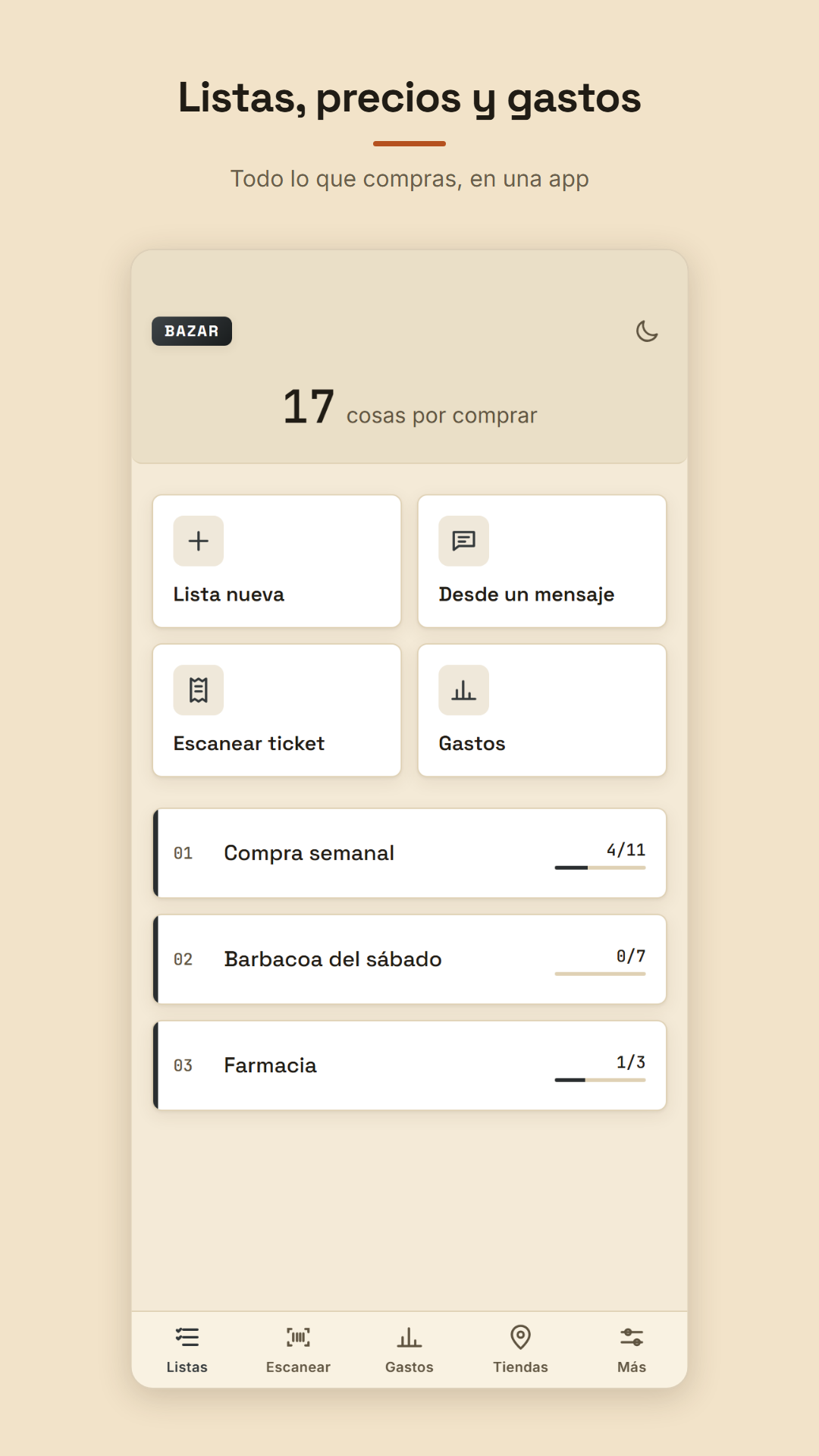Tap the receipt icon for Escanear ticket
The height and width of the screenshot is (1456, 819).
point(199,690)
